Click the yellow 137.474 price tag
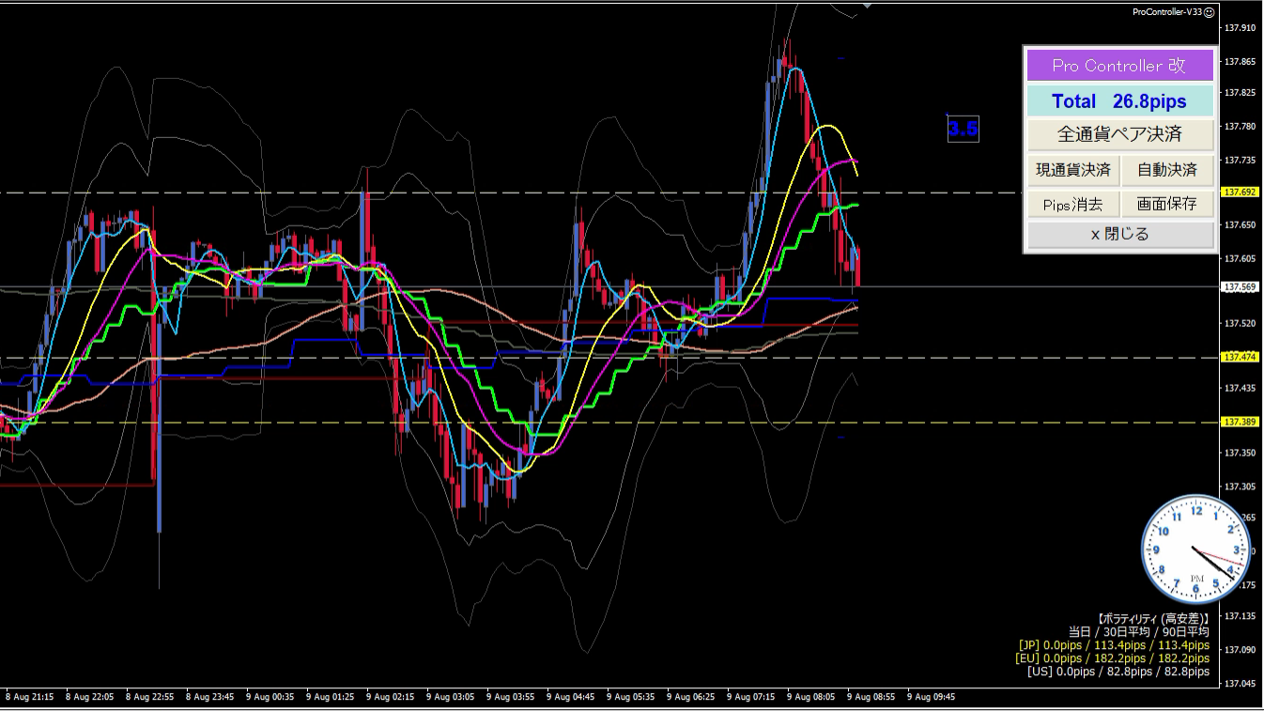 (x=1240, y=357)
